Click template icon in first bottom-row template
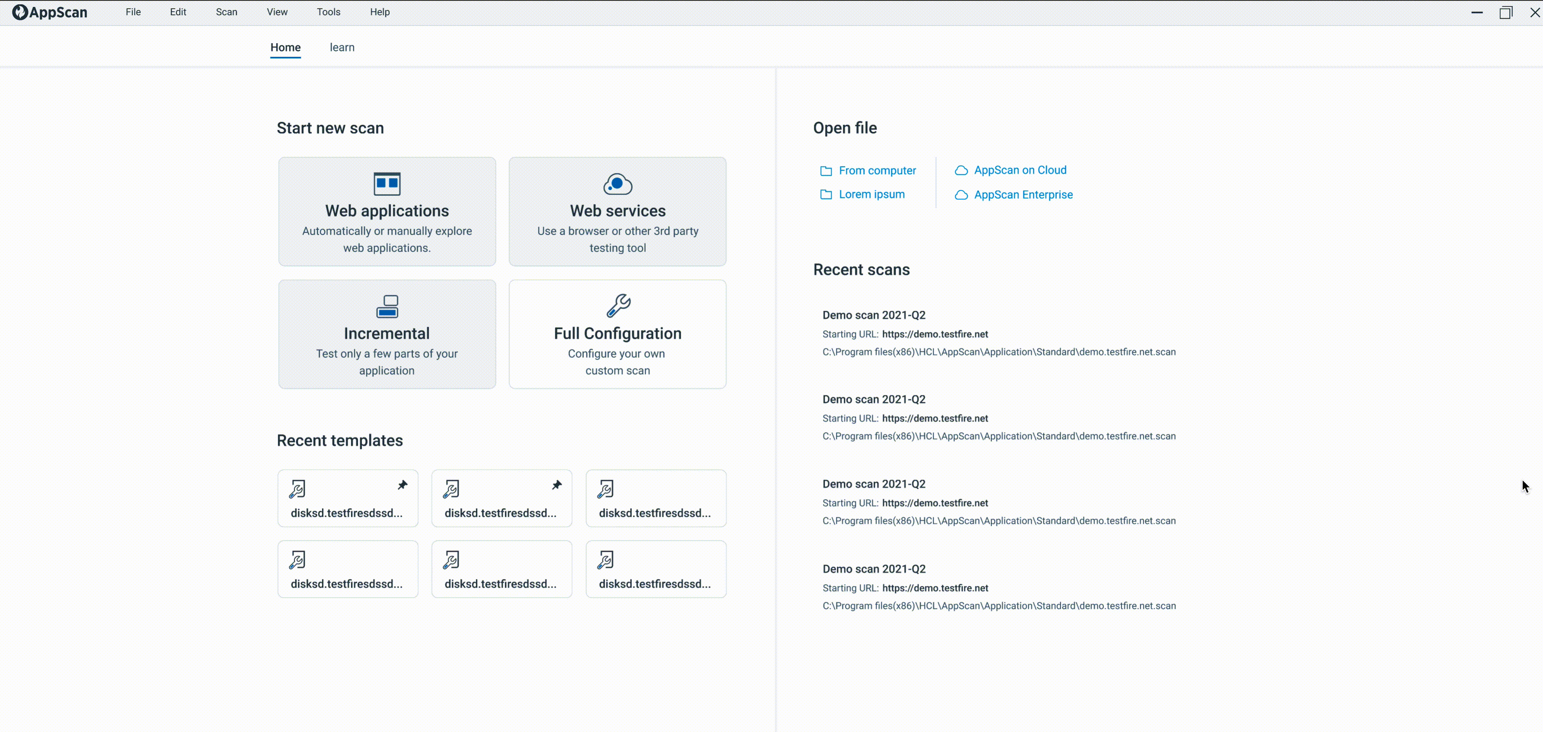The width and height of the screenshot is (1543, 732). tap(297, 560)
